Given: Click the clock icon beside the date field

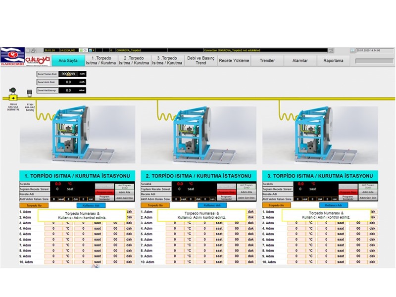Looking at the screenshot, I should coord(352,50).
